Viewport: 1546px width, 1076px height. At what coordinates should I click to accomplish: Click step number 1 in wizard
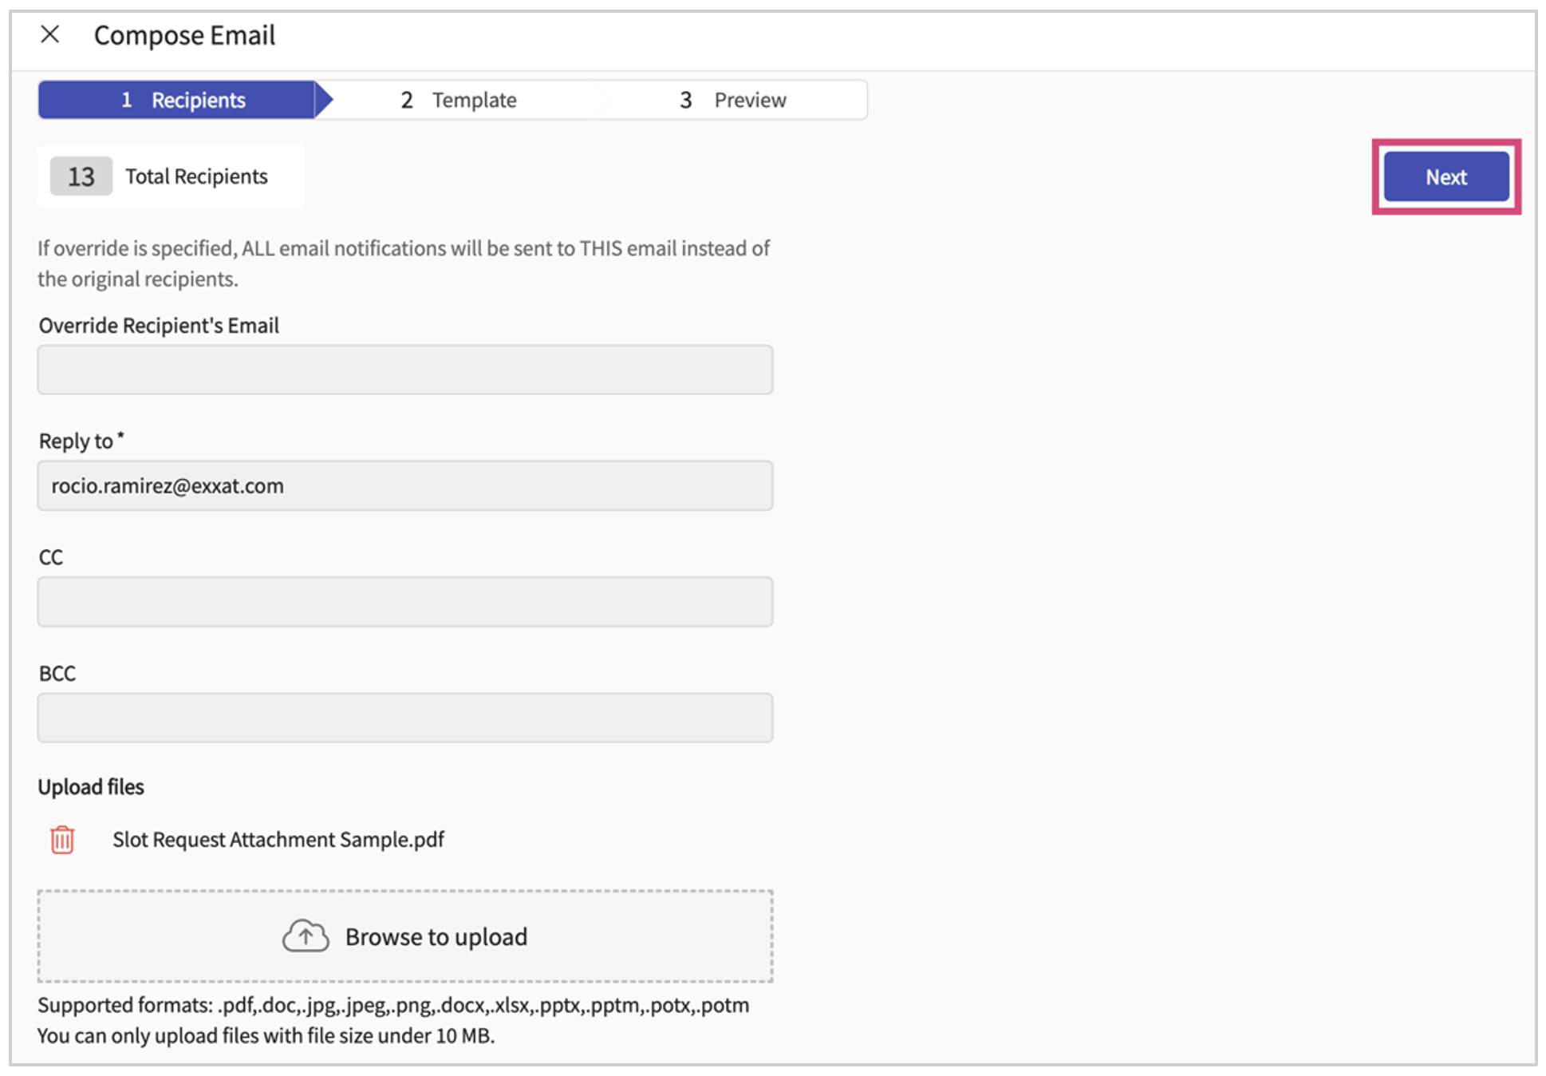pos(127,101)
